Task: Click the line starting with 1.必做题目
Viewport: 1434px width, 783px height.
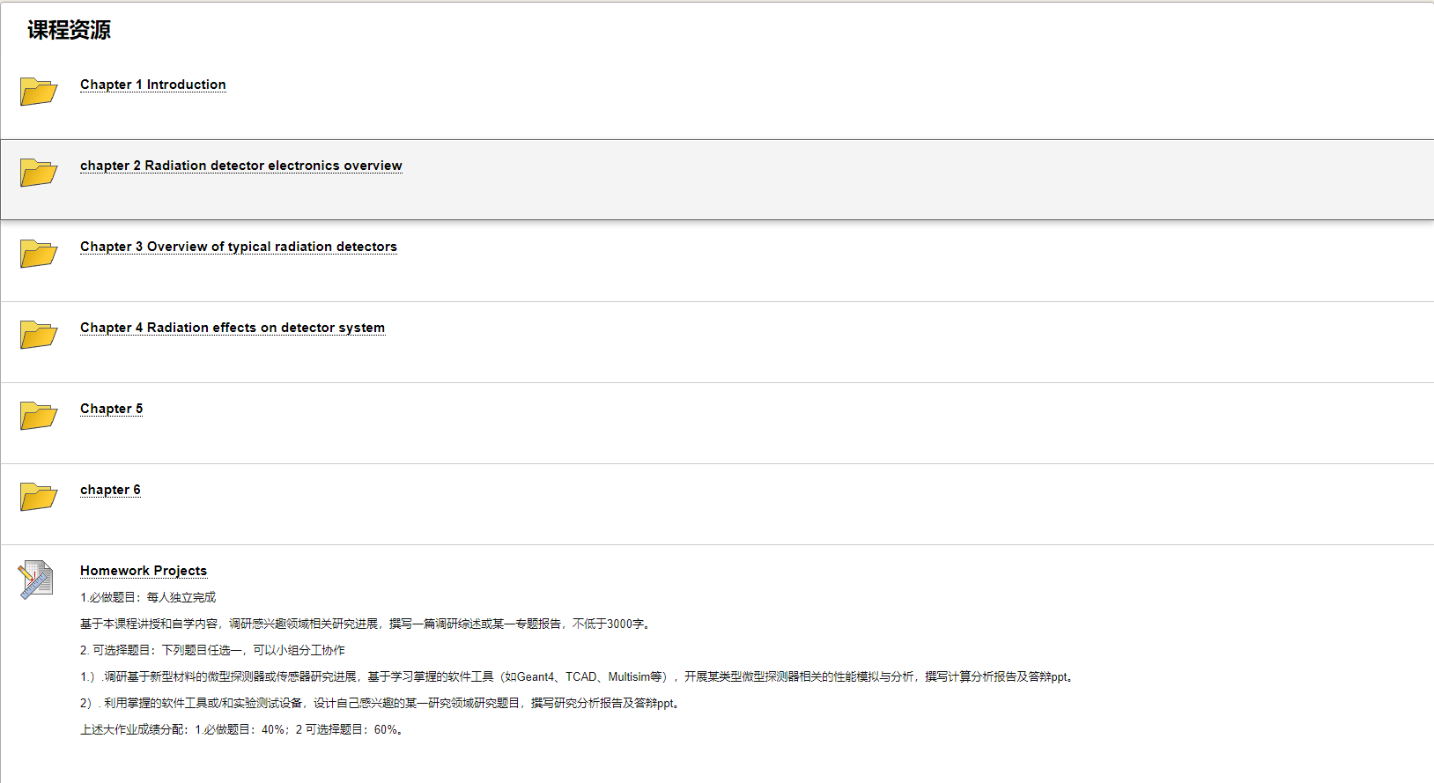Action: click(148, 597)
